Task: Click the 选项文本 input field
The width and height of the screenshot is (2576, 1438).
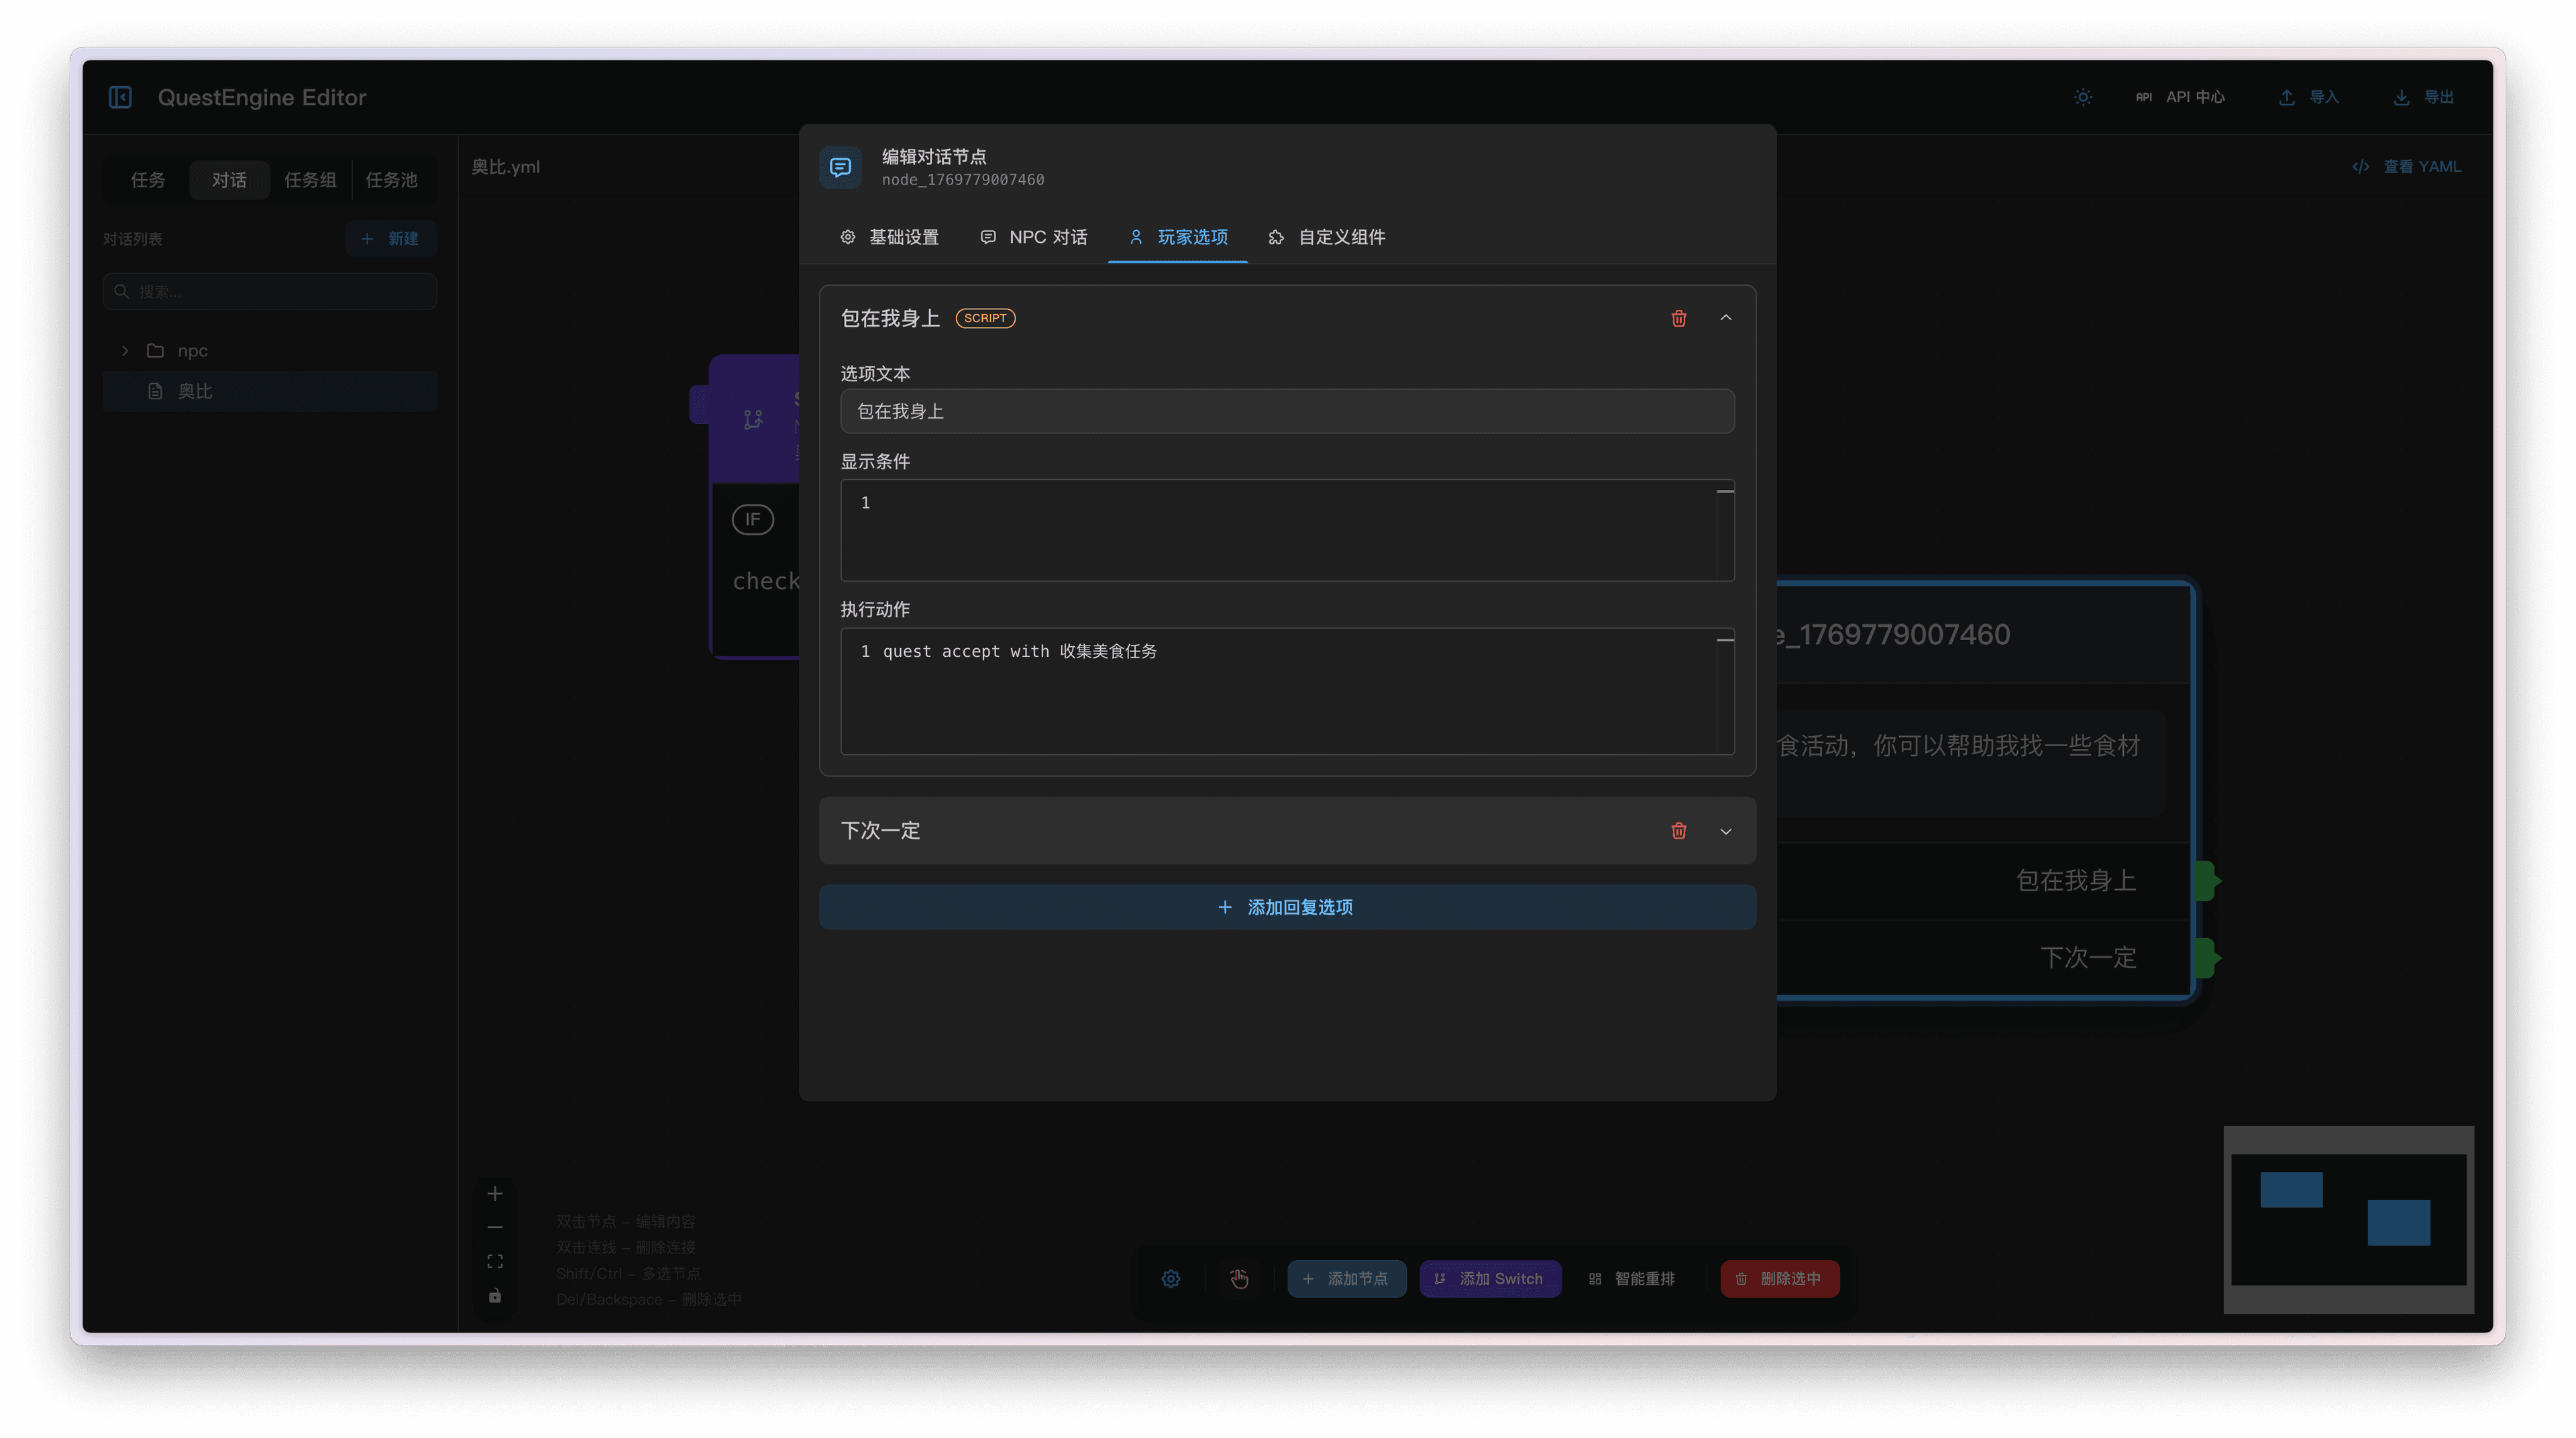Action: pyautogui.click(x=1287, y=411)
